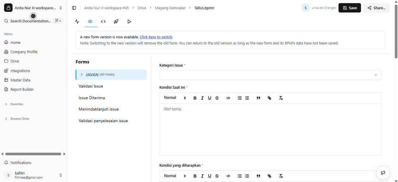This screenshot has width=398, height=182.
Task: Insert link in Kondisi Saat Ini editor
Action: [269, 98]
